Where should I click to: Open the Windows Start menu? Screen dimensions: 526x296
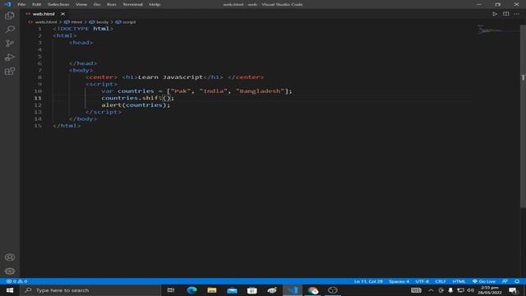(10, 290)
